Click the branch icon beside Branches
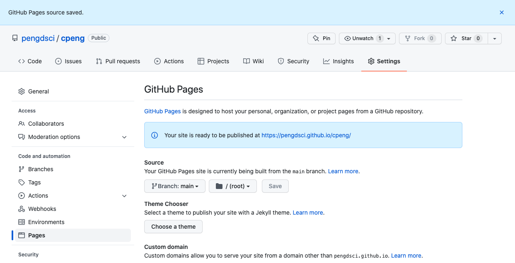Viewport: 515px width, 263px height. [x=22, y=169]
